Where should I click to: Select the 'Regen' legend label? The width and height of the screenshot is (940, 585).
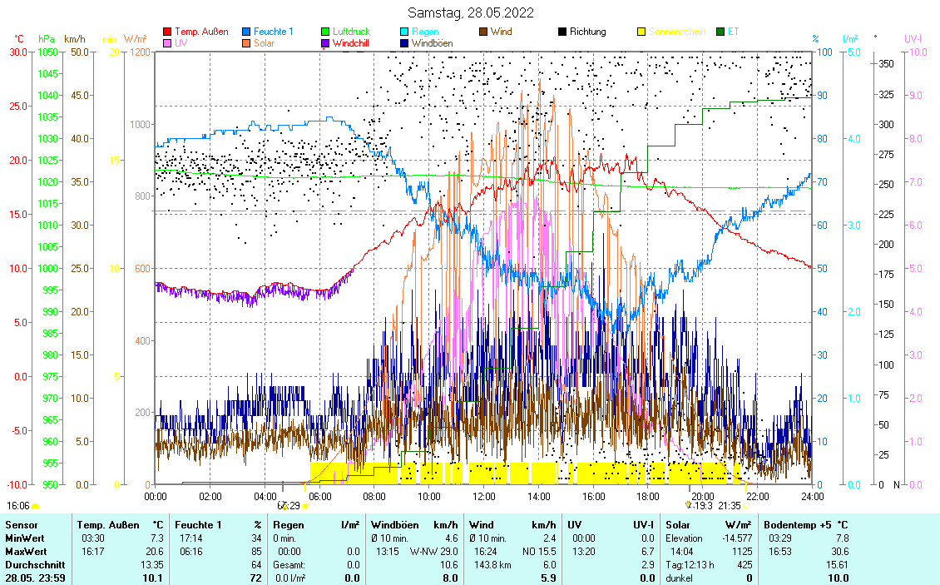tap(425, 32)
